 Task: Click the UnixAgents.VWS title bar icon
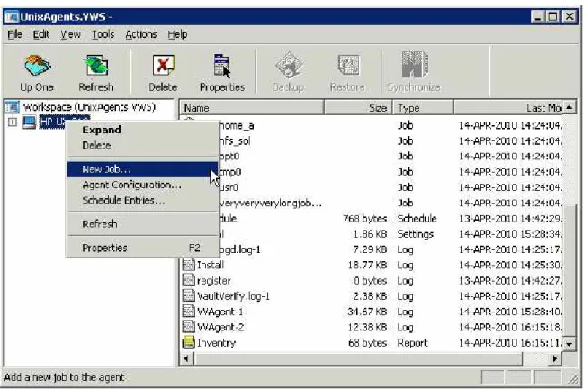click(x=12, y=17)
